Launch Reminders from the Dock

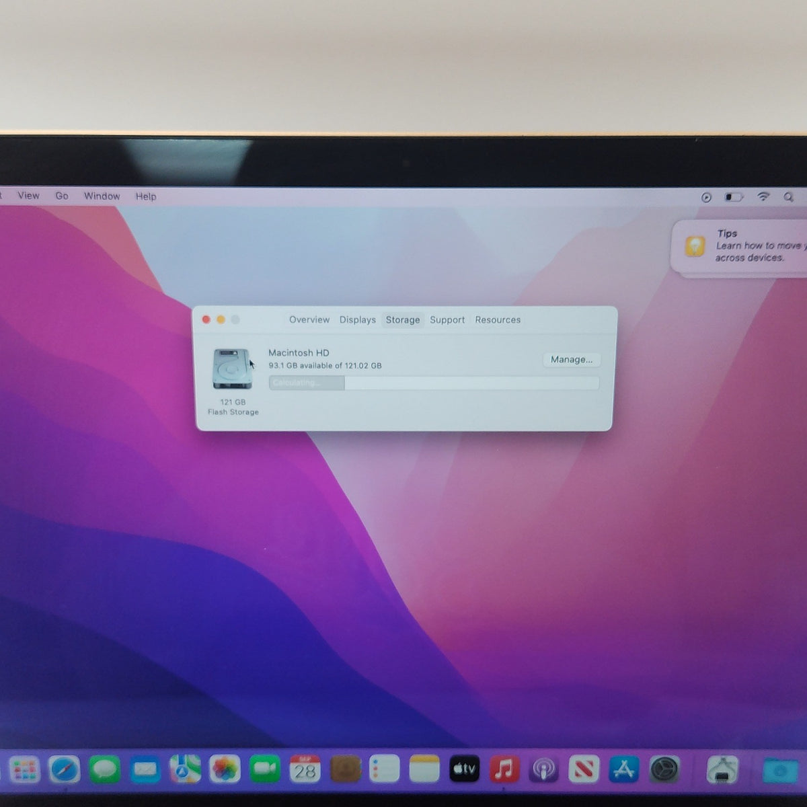click(385, 769)
